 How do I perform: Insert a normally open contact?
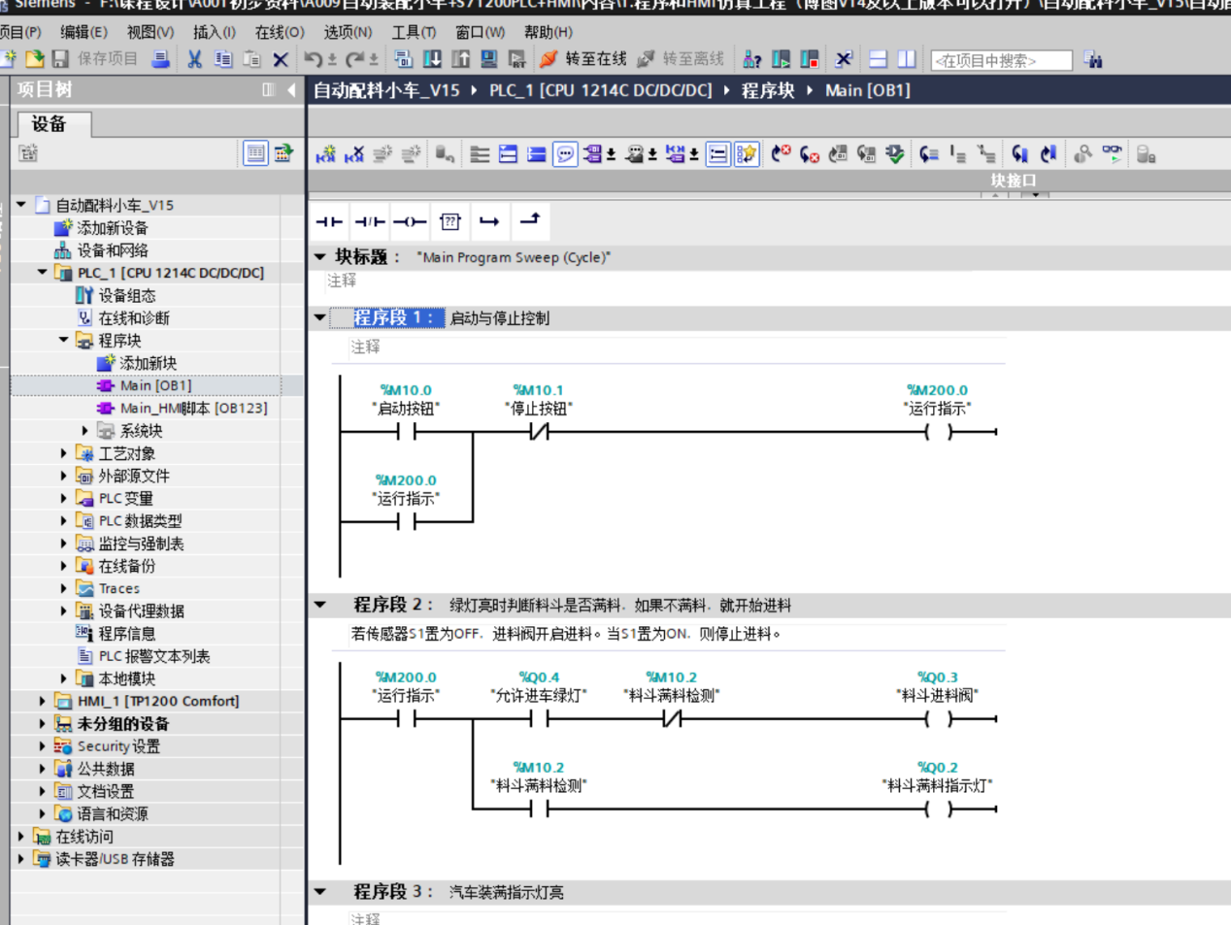point(330,221)
